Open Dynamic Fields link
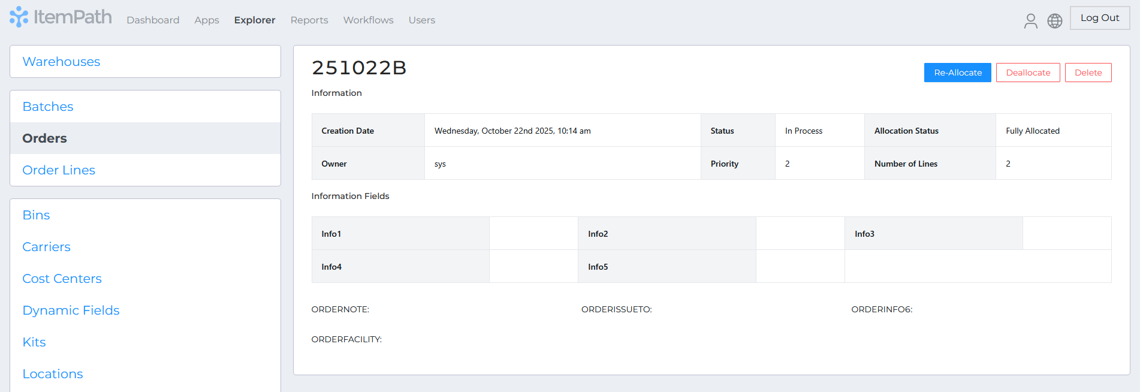The image size is (1140, 392). click(x=71, y=310)
